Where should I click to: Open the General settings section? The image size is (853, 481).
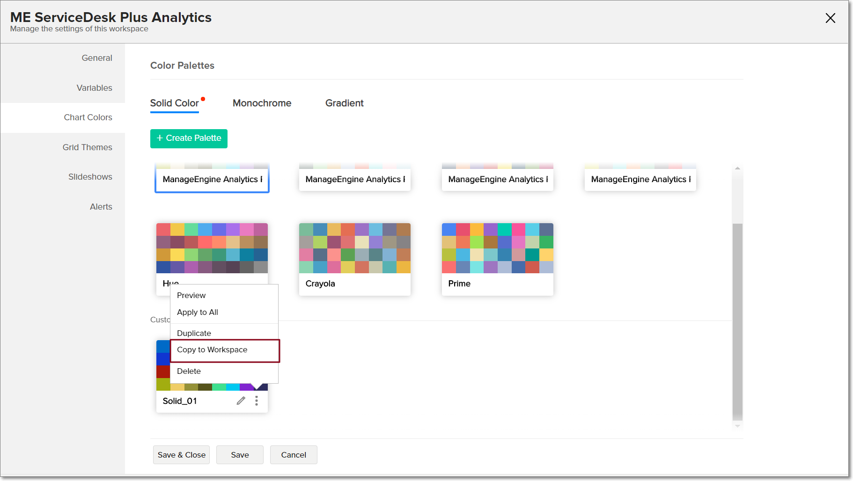97,58
